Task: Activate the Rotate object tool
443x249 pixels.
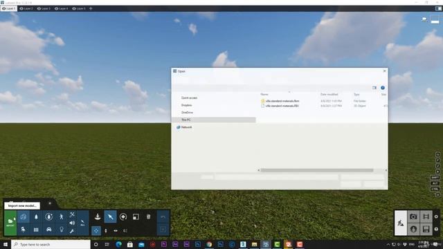Action: tap(123, 216)
